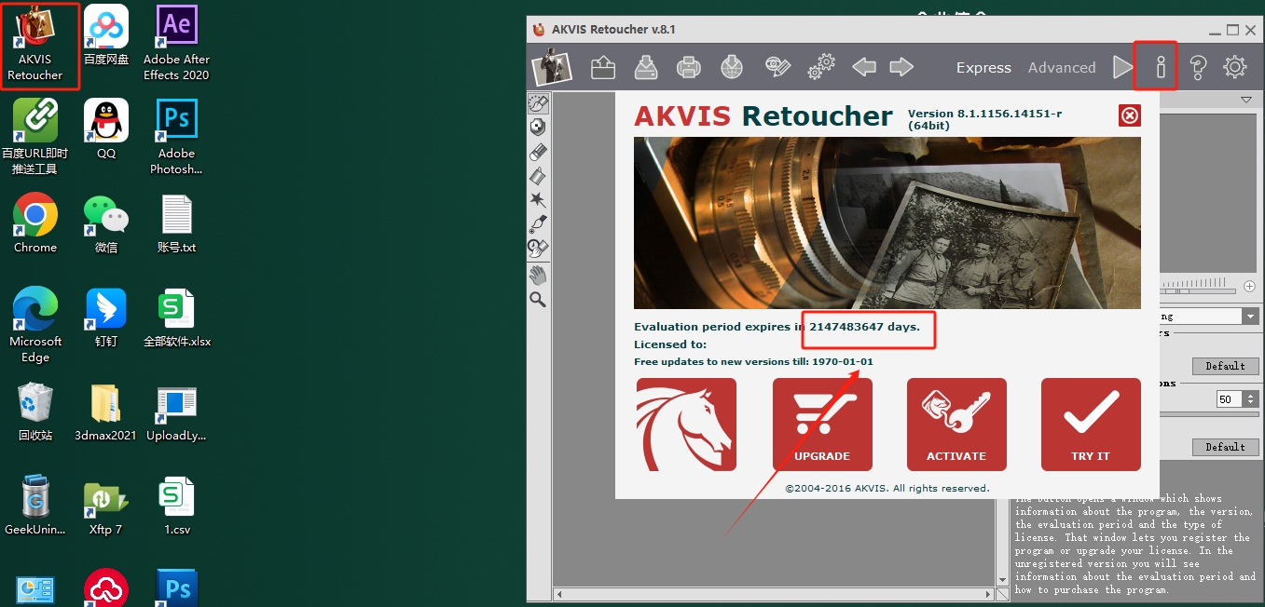The height and width of the screenshot is (607, 1265).
Task: Select the Eraser tool
Action: [x=538, y=152]
